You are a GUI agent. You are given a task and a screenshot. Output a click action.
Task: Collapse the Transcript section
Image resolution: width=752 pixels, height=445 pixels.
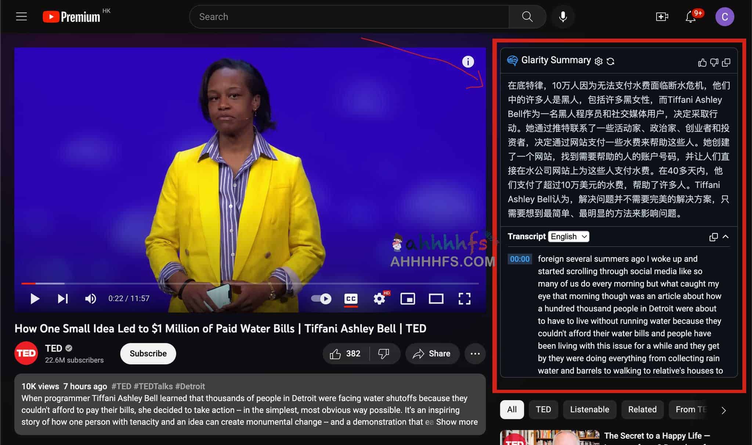pos(726,237)
